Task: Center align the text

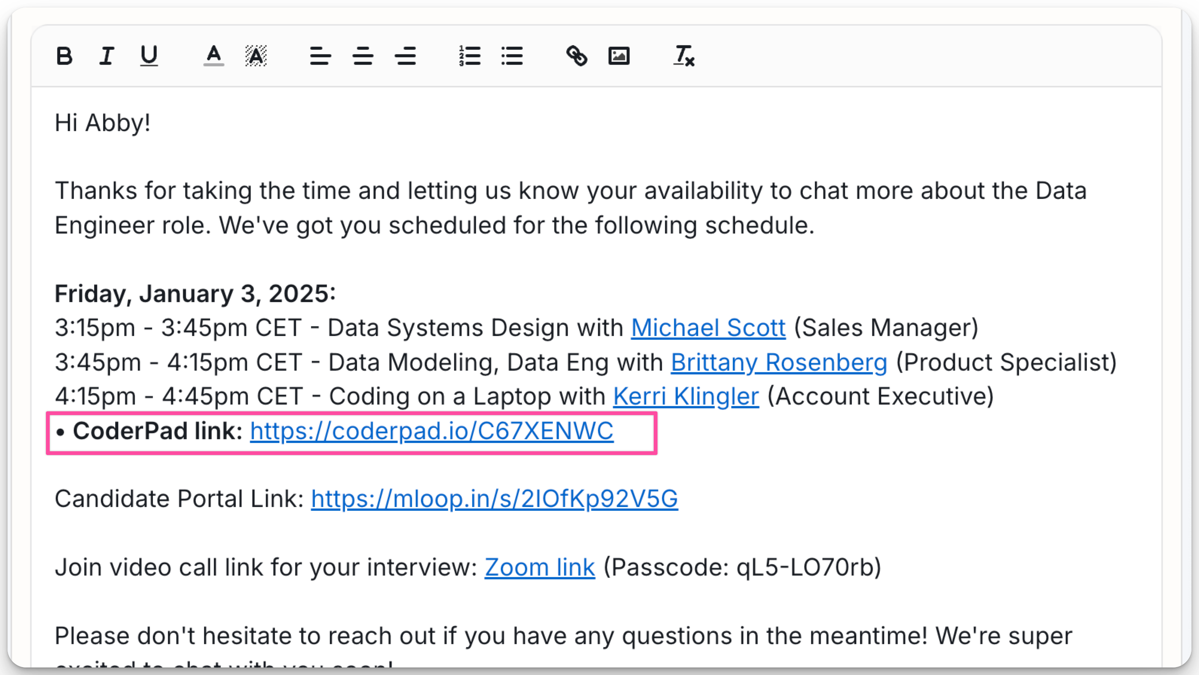Action: tap(363, 57)
